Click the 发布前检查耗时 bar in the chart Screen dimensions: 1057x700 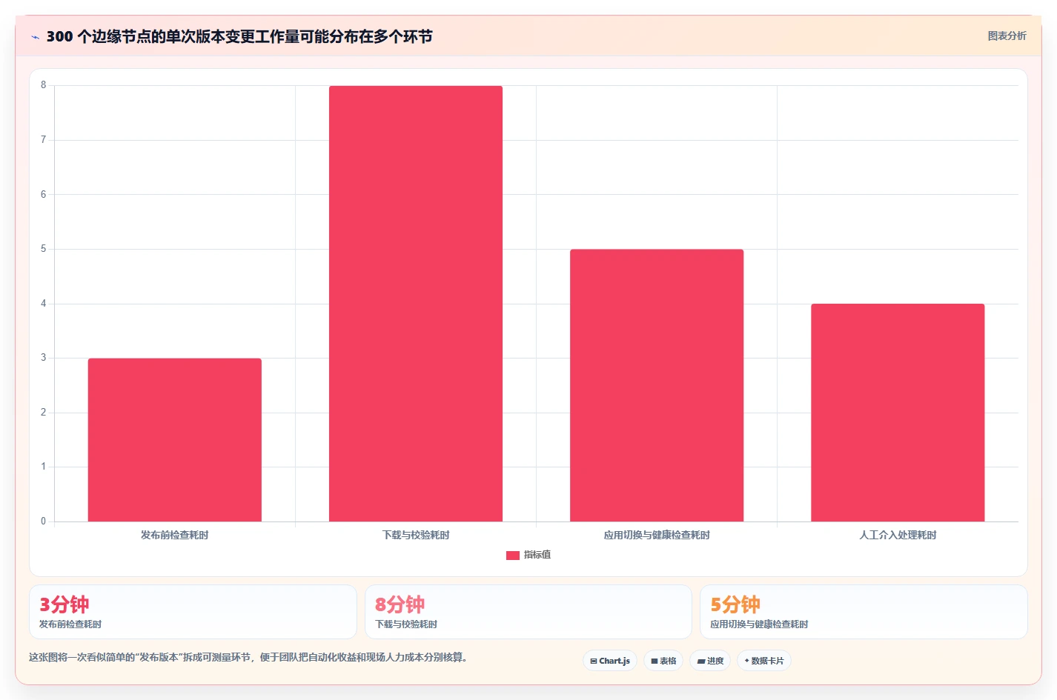pos(175,440)
